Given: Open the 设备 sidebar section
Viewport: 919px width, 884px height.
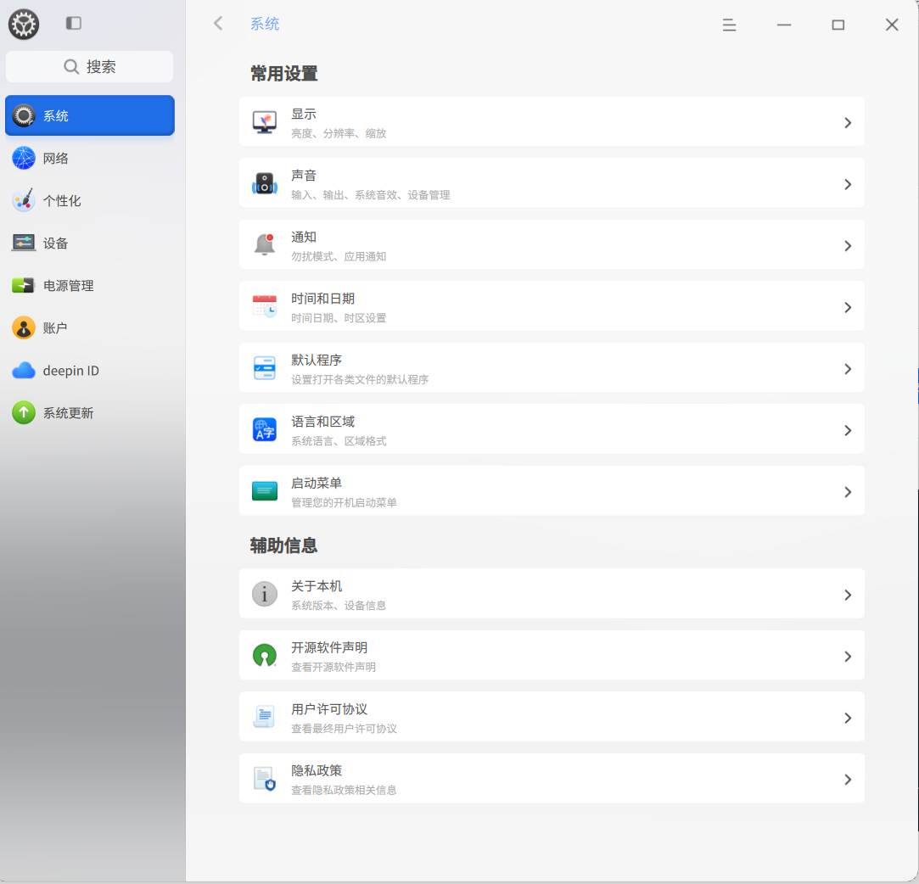Looking at the screenshot, I should coord(90,243).
